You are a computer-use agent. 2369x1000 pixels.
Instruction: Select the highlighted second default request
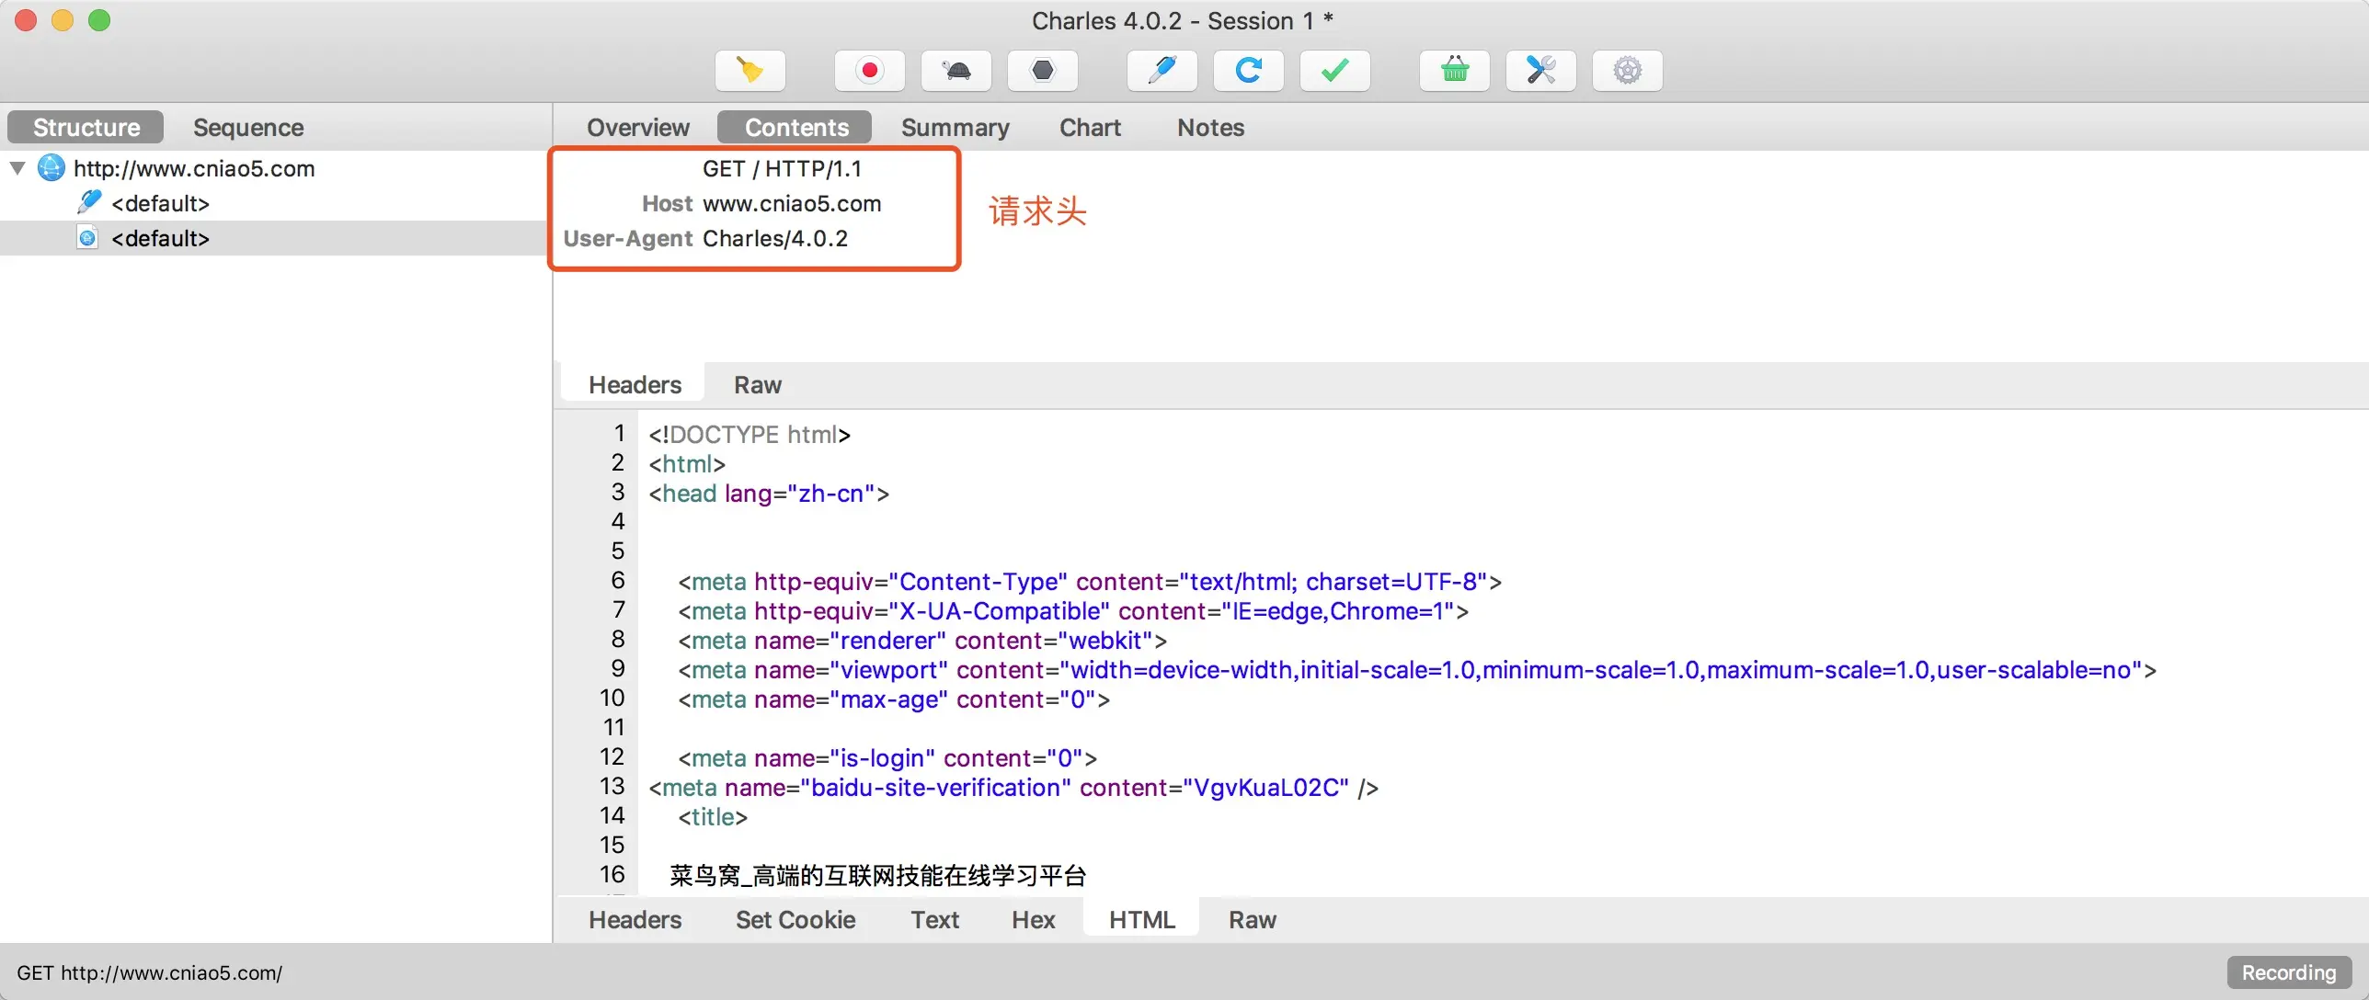pyautogui.click(x=160, y=238)
